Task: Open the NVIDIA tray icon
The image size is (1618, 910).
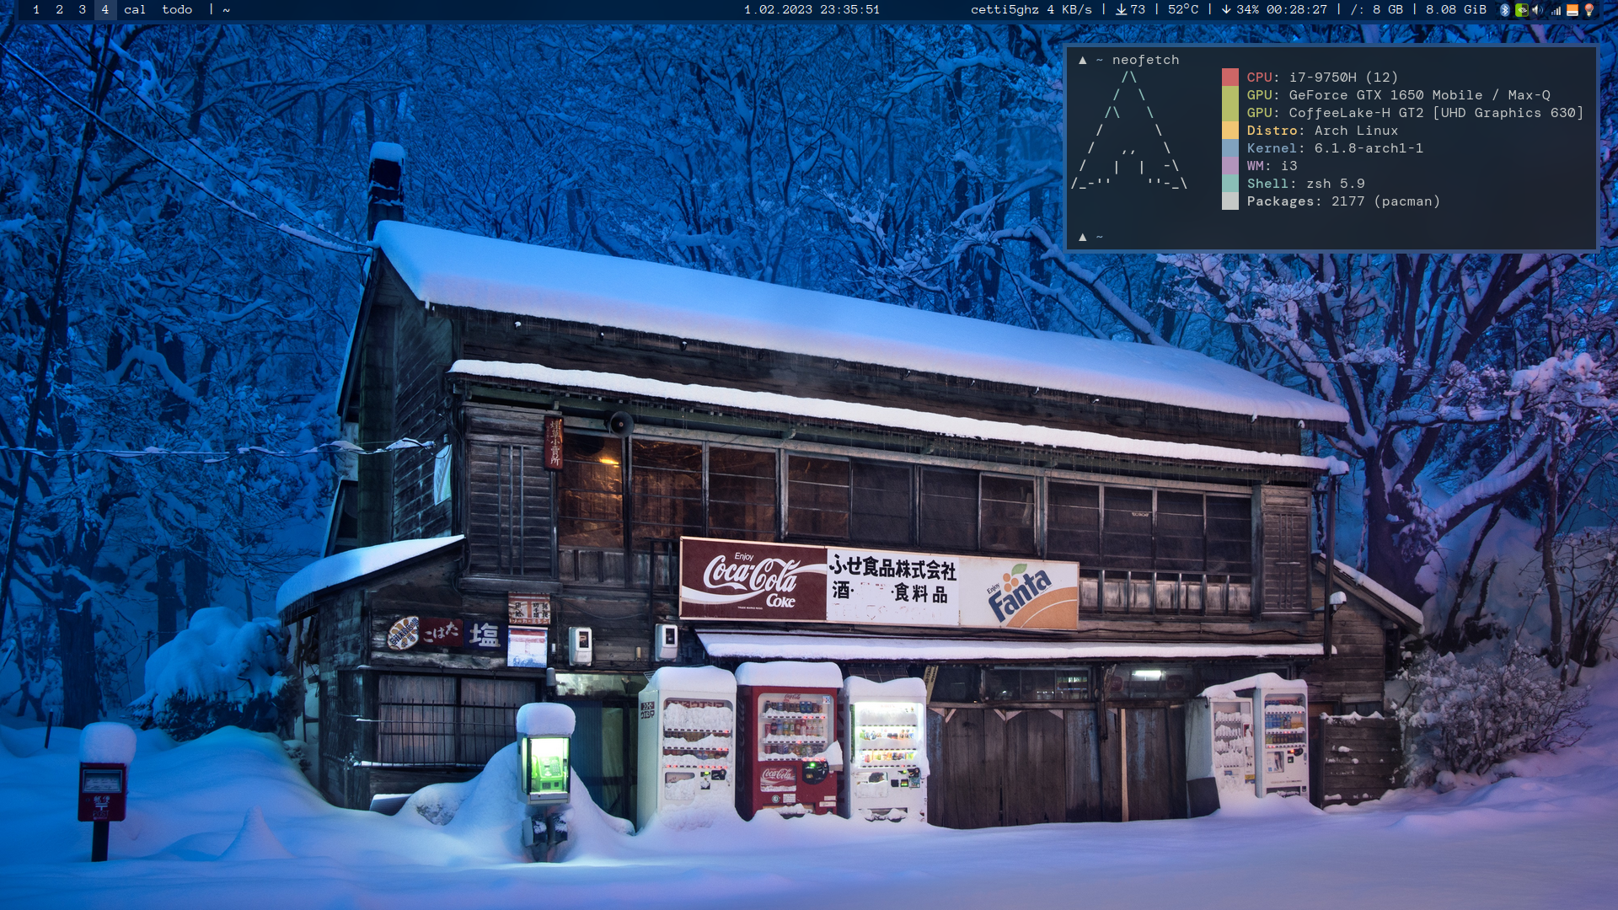Action: [1521, 10]
